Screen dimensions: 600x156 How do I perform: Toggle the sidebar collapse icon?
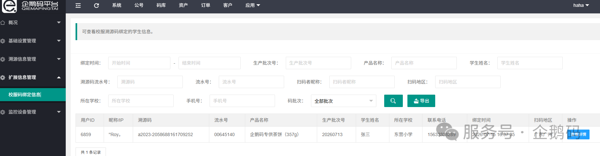tap(78, 5)
